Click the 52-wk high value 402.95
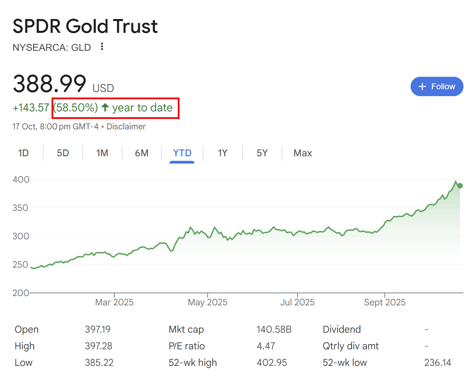Screen dimensions: 468x378 coord(272,362)
